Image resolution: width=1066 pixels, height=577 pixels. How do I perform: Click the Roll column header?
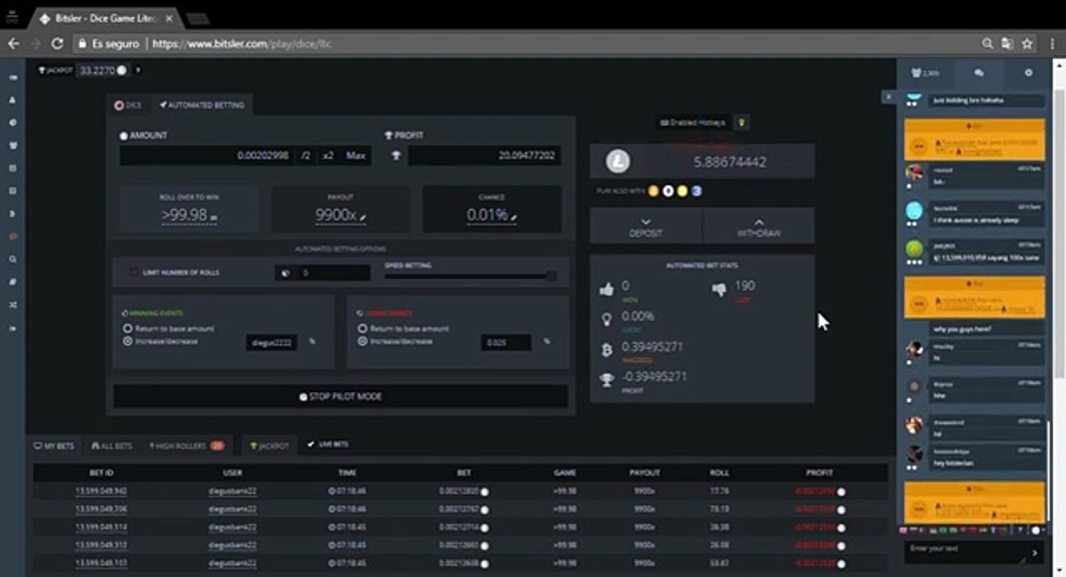click(719, 473)
